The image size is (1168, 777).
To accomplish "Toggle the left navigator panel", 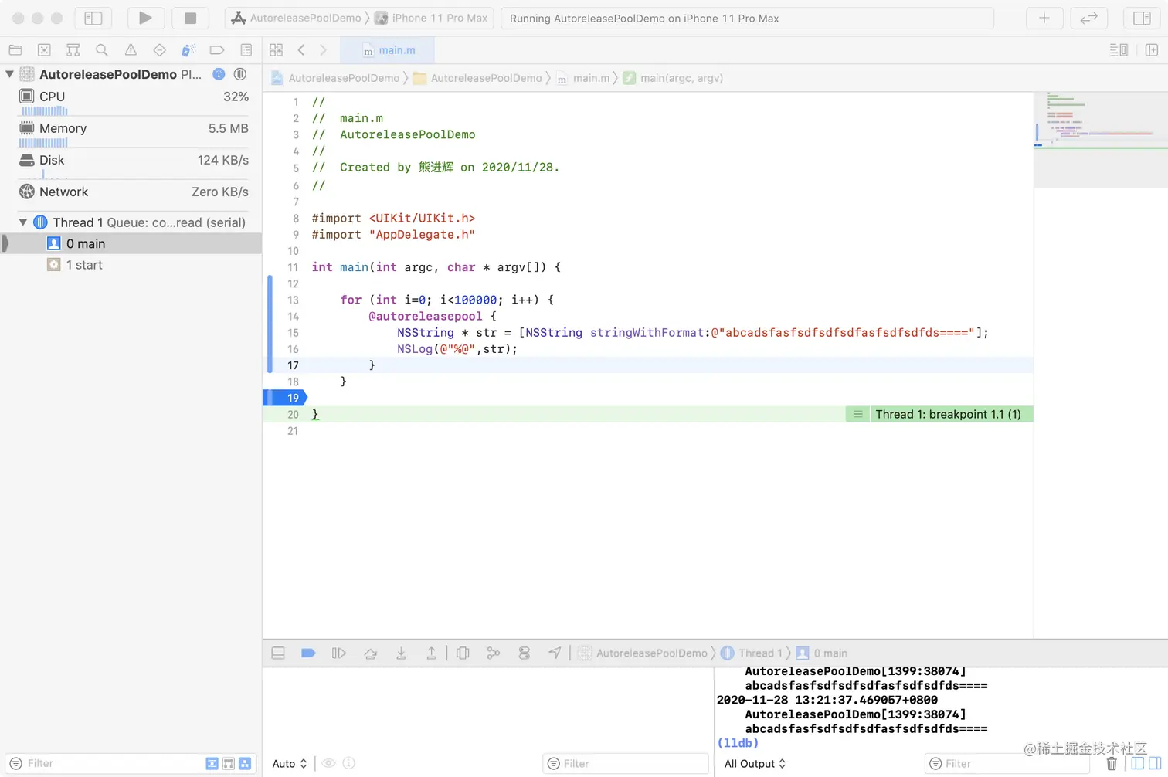I will [x=93, y=18].
